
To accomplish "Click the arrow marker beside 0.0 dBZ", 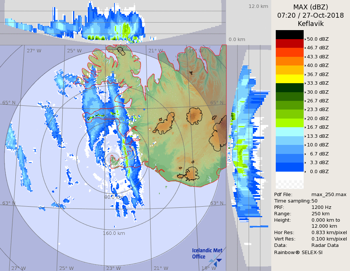I will click(x=305, y=172).
